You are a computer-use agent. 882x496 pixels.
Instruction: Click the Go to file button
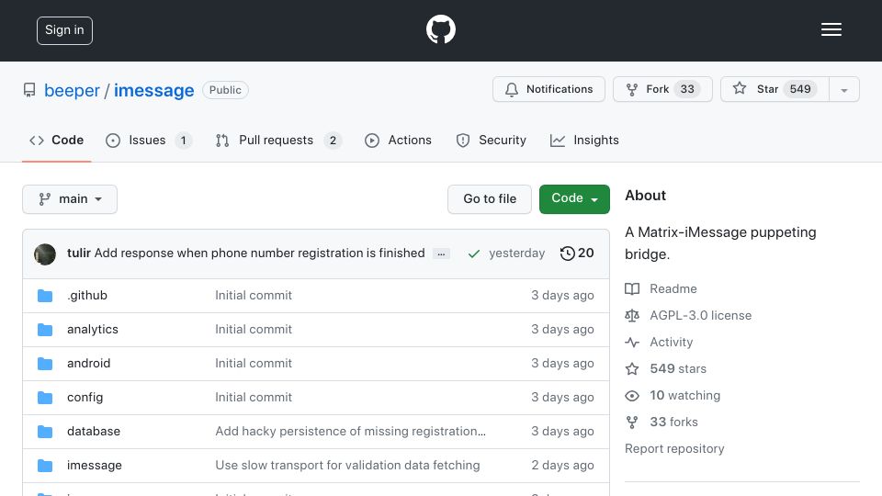pyautogui.click(x=490, y=199)
